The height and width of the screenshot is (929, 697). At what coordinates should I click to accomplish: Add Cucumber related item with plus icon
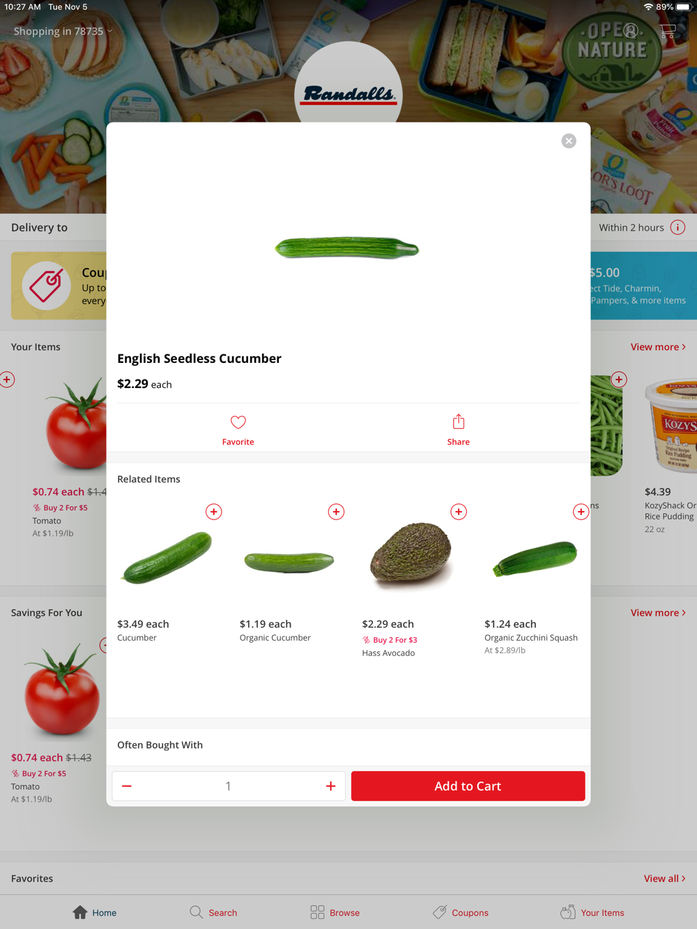(214, 512)
